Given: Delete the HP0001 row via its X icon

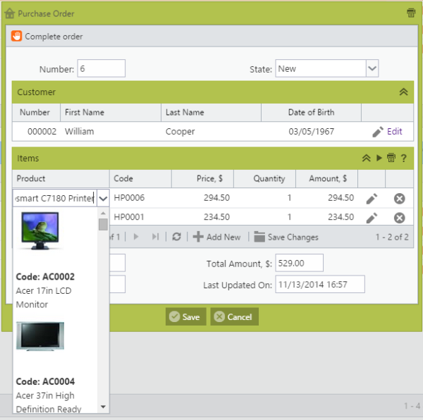Looking at the screenshot, I should 399,218.
